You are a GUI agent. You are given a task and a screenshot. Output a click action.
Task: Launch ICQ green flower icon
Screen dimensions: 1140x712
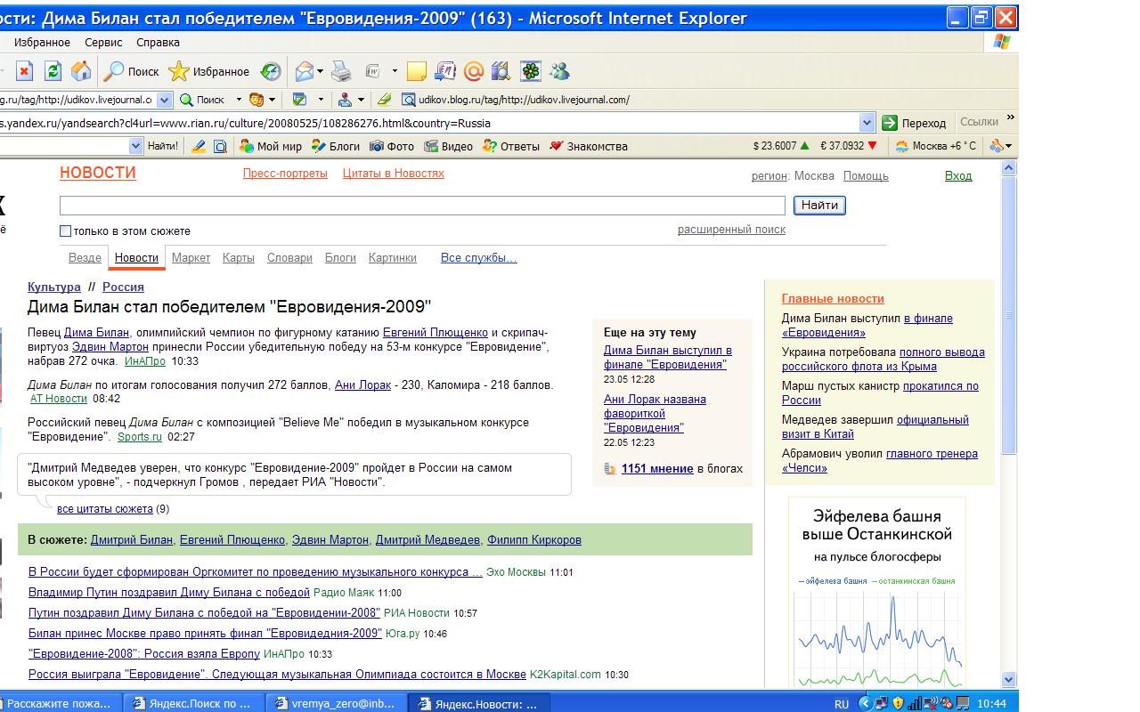[531, 71]
